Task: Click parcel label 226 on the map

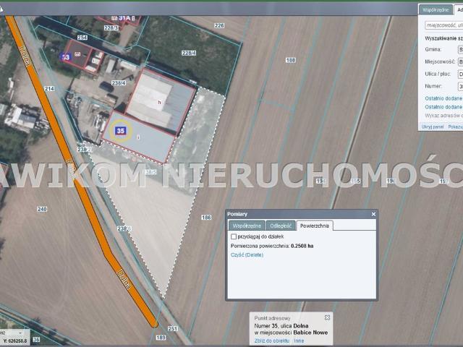Action: tap(219, 26)
